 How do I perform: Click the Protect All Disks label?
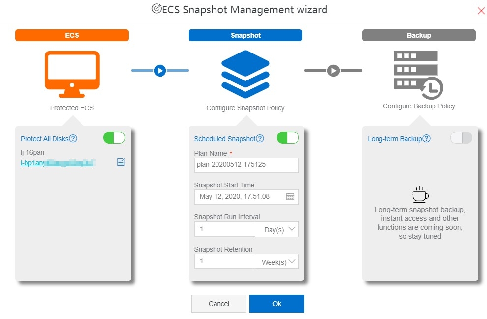tap(44, 139)
